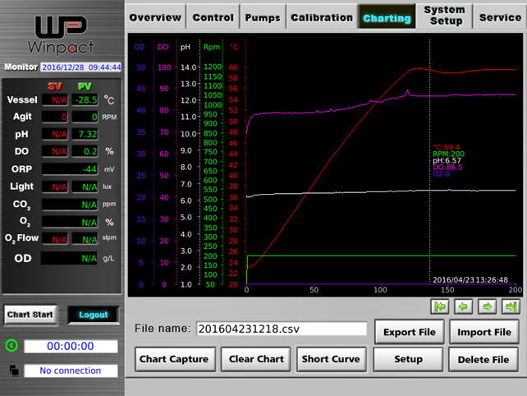This screenshot has height=396, width=527.
Task: Go to the System Setup tab
Action: pyautogui.click(x=446, y=16)
